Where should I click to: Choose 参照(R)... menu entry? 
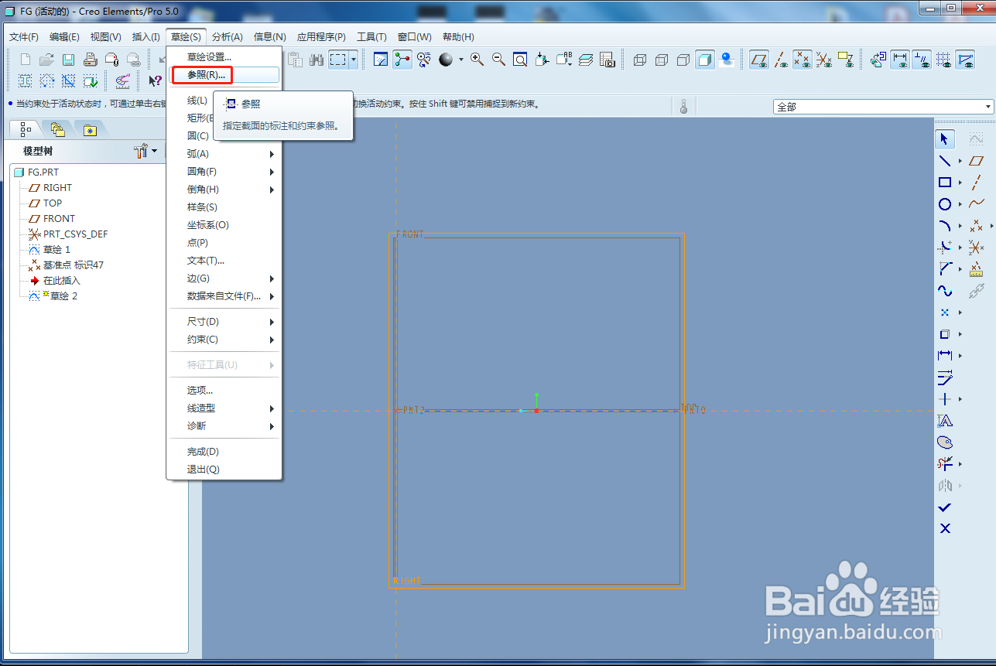tap(224, 75)
